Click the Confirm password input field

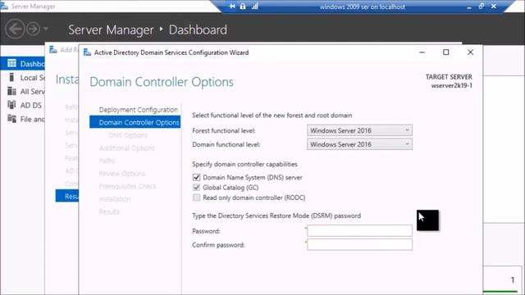359,244
